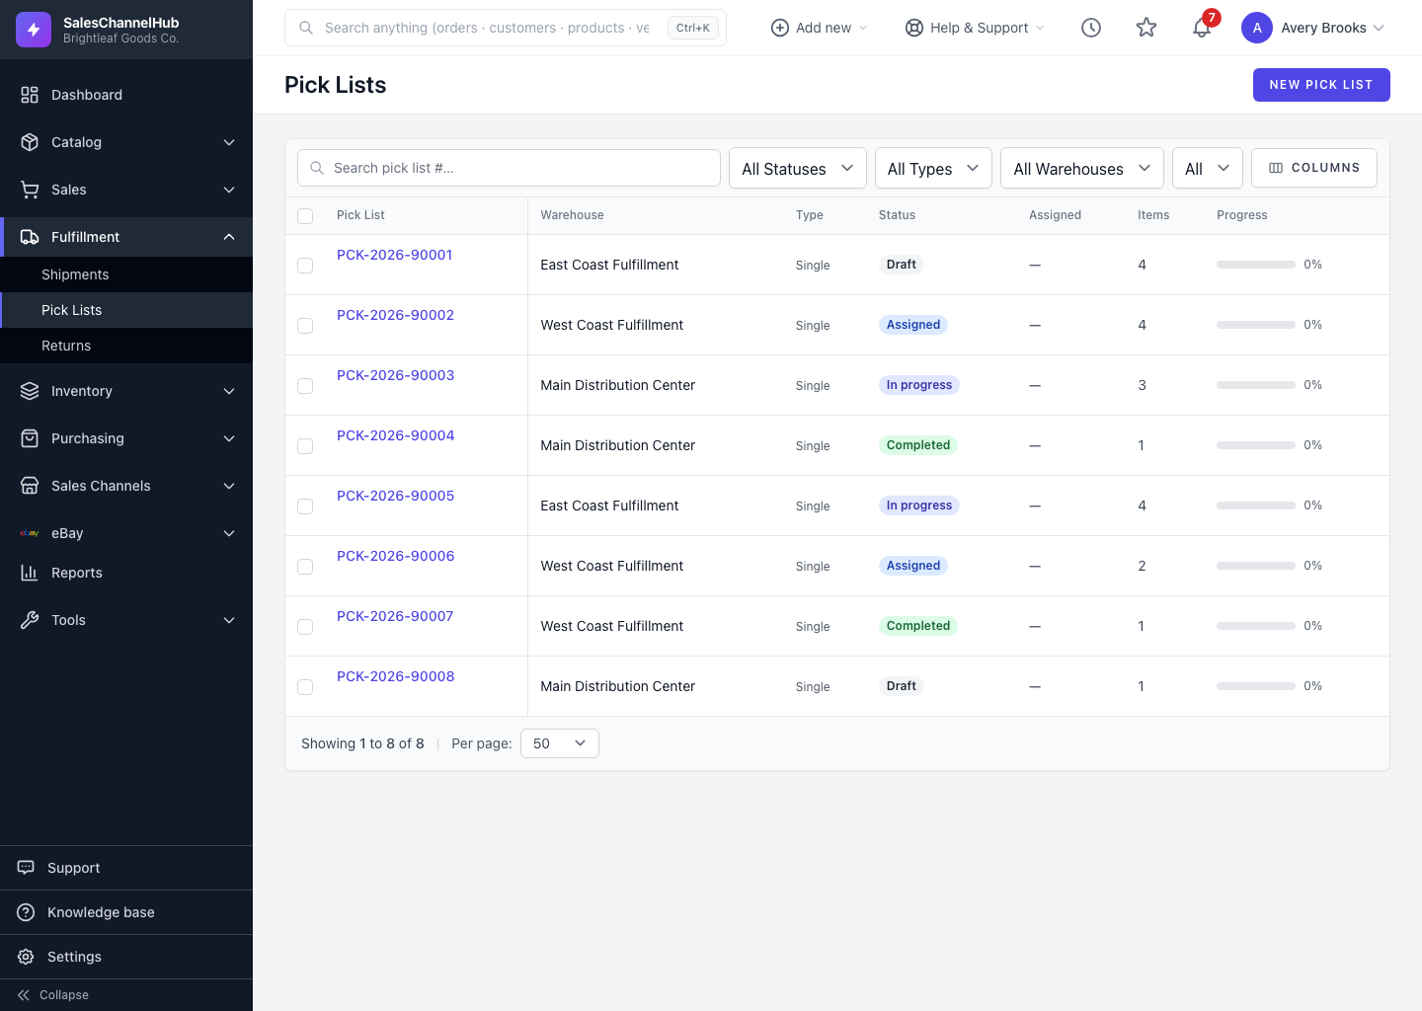The height and width of the screenshot is (1011, 1422).
Task: Toggle the select-all checkbox in header
Action: click(x=305, y=216)
